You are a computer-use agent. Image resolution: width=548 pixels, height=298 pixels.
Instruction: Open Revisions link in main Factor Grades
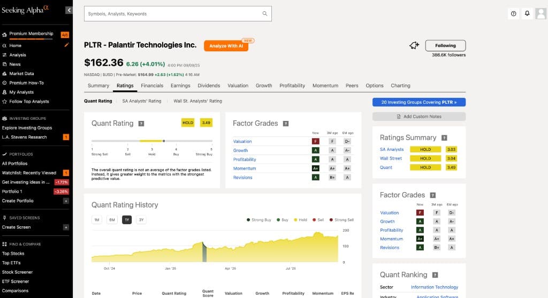pos(242,178)
